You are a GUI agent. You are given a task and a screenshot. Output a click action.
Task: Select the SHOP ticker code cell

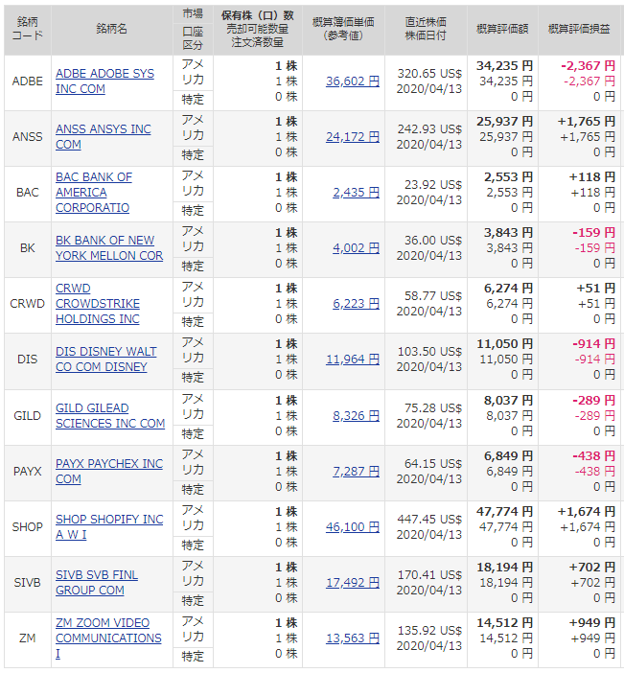click(28, 527)
